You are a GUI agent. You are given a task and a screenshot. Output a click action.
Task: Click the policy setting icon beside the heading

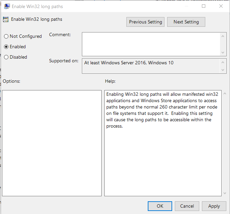[x=6, y=19]
